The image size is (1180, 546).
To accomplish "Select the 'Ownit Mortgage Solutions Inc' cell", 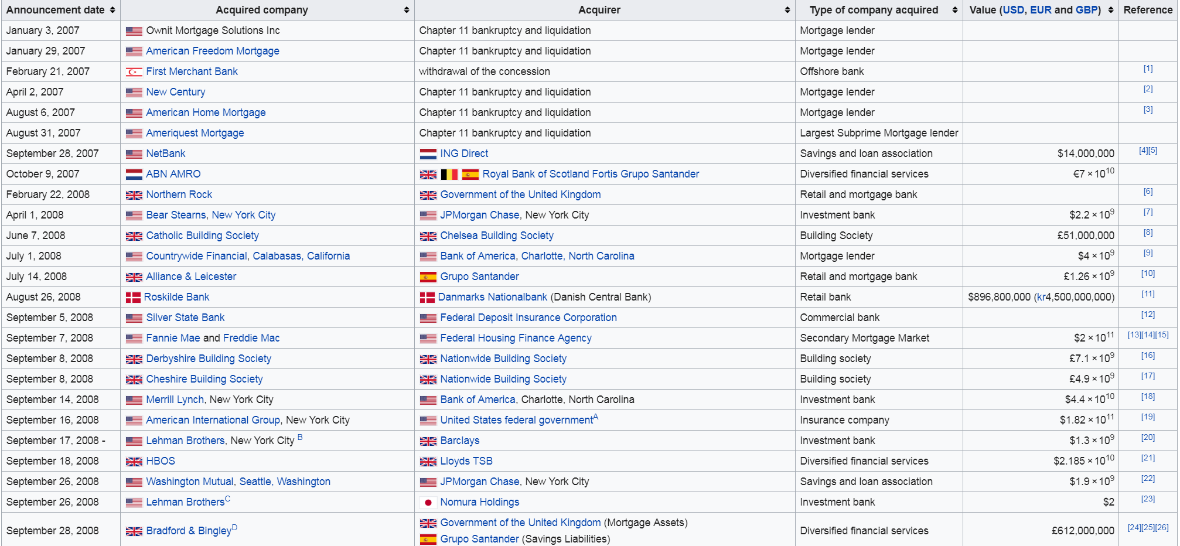I will [267, 30].
